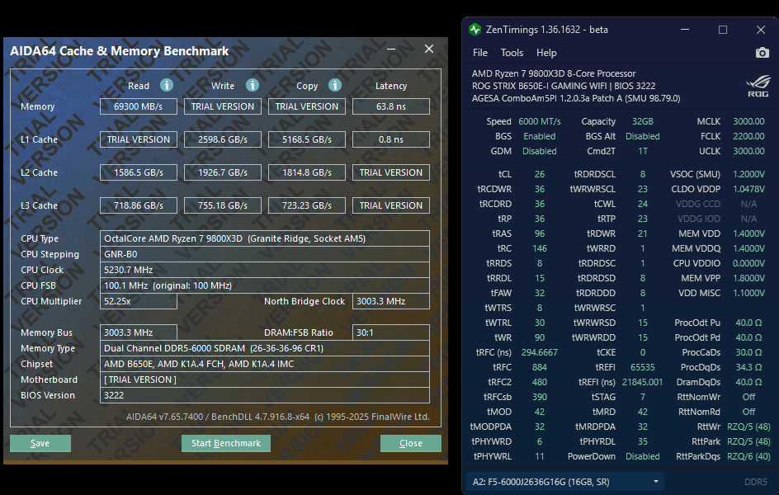The width and height of the screenshot is (779, 495).
Task: Open the memory module A2 dropdown
Action: click(x=565, y=482)
